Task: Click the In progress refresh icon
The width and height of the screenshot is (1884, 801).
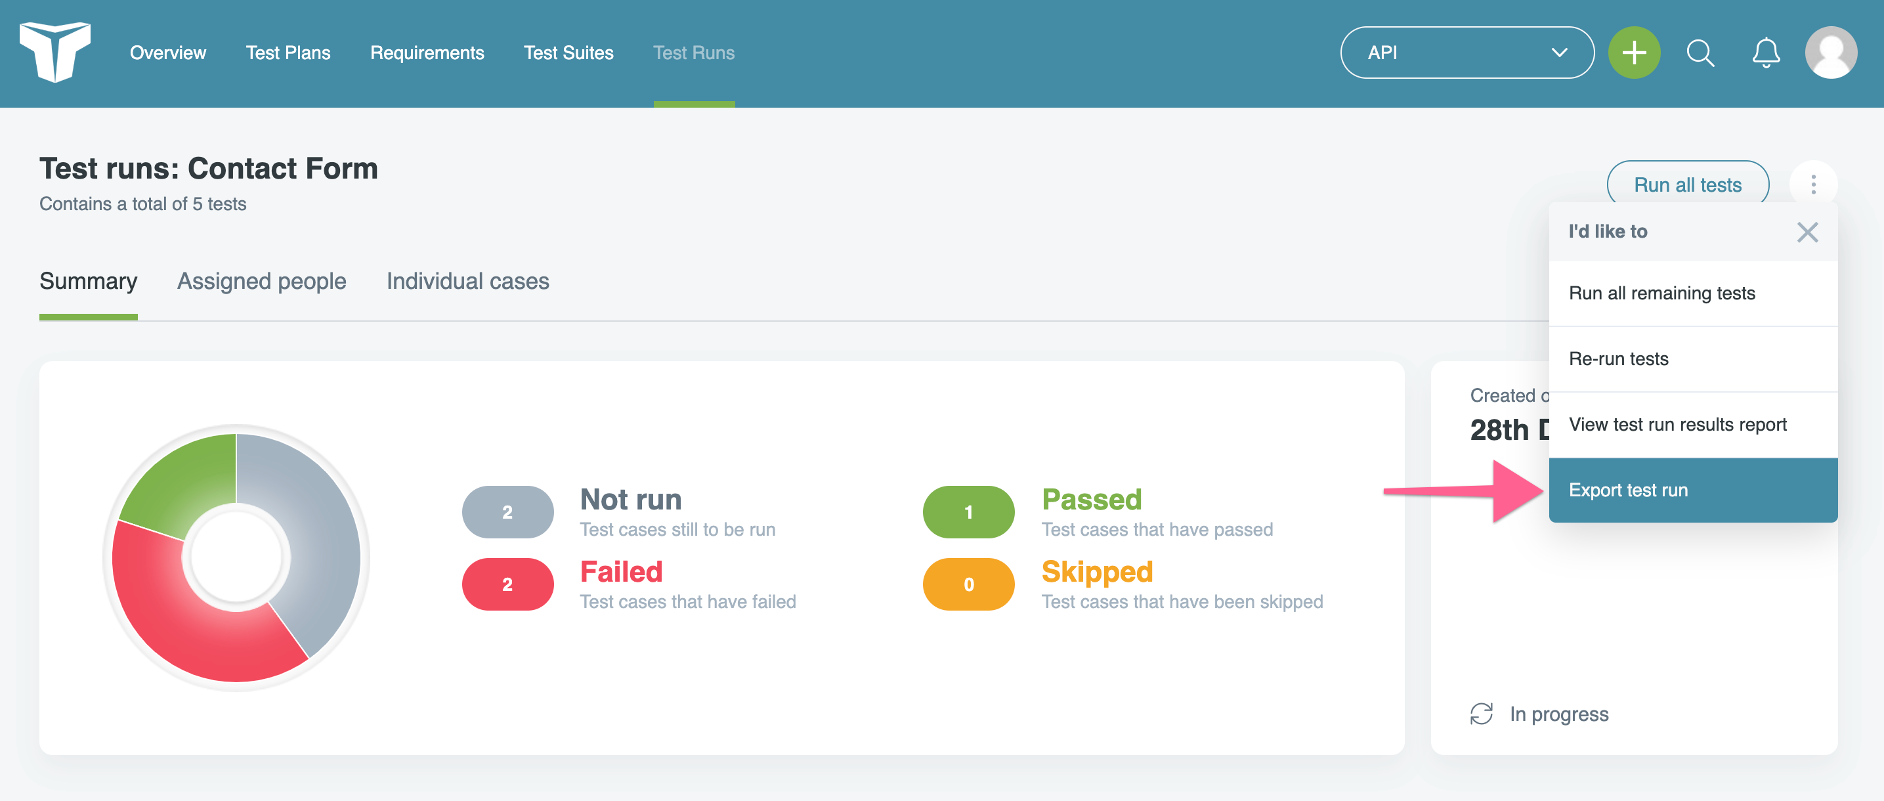Action: [1481, 713]
